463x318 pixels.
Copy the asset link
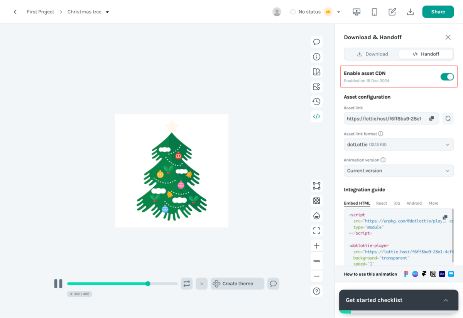point(432,119)
